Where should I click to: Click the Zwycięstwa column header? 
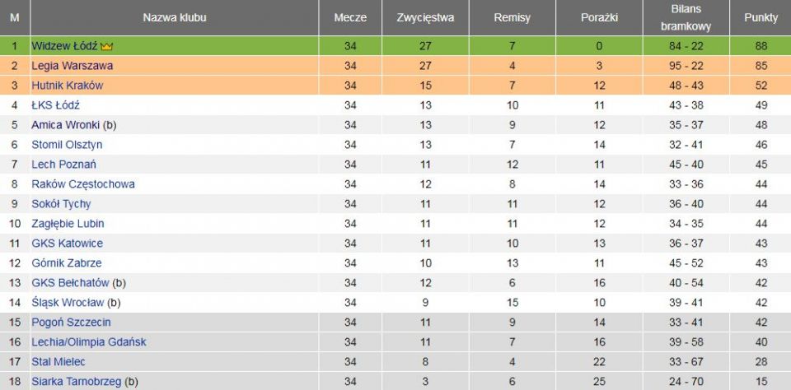pyautogui.click(x=425, y=17)
